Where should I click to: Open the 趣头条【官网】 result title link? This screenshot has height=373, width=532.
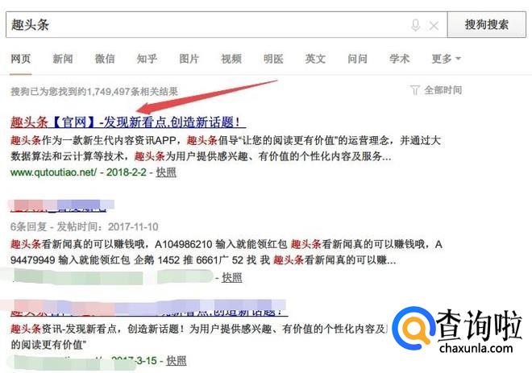127,122
